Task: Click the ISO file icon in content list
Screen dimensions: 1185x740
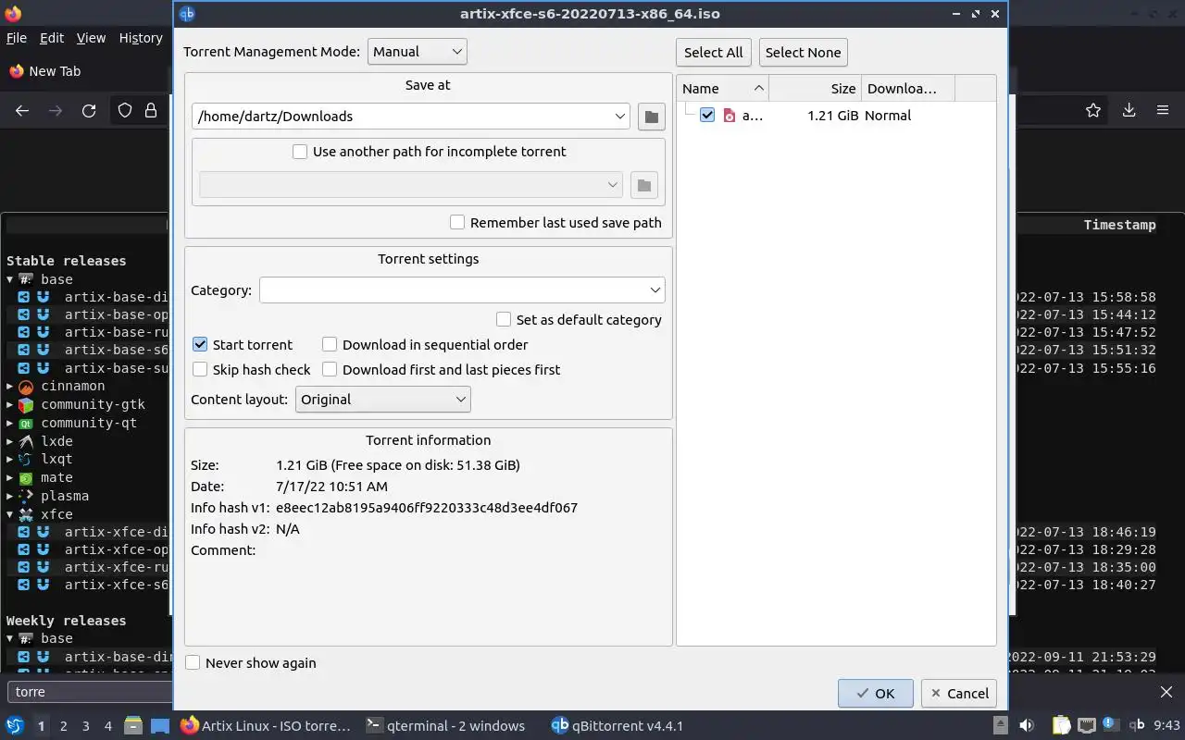Action: [730, 116]
